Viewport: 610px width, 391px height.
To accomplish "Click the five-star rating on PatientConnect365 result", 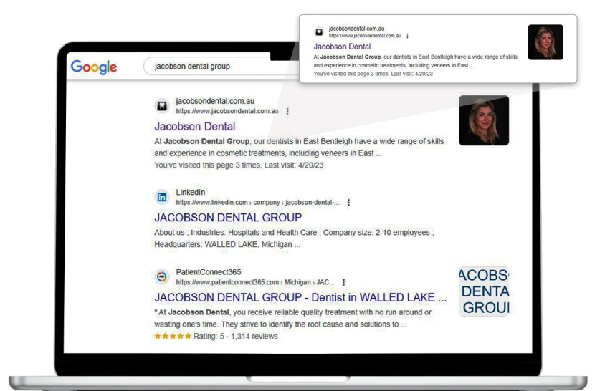I will click(172, 336).
